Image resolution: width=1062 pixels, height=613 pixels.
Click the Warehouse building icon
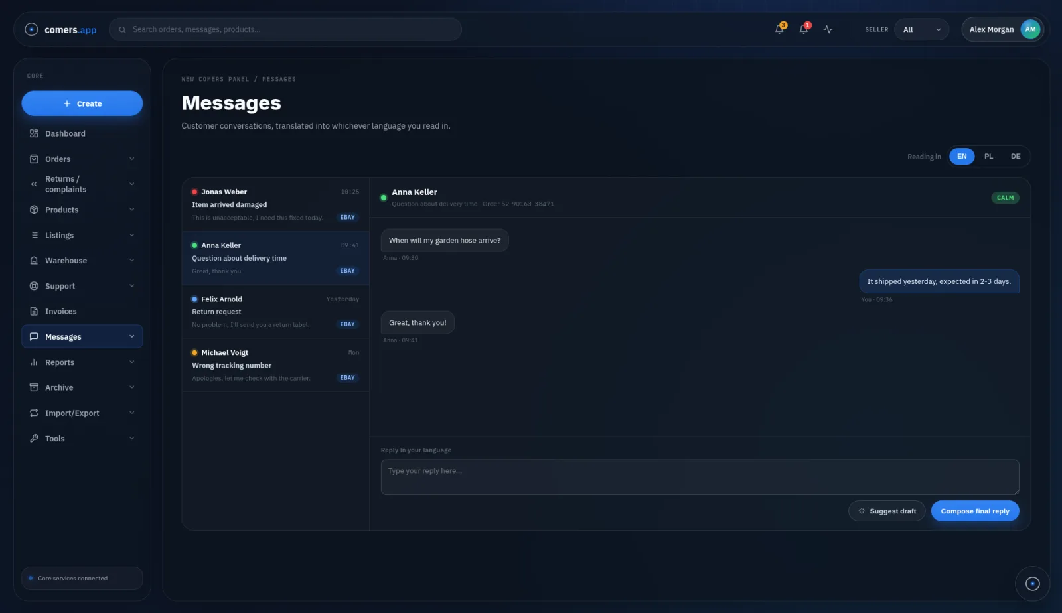tap(34, 261)
